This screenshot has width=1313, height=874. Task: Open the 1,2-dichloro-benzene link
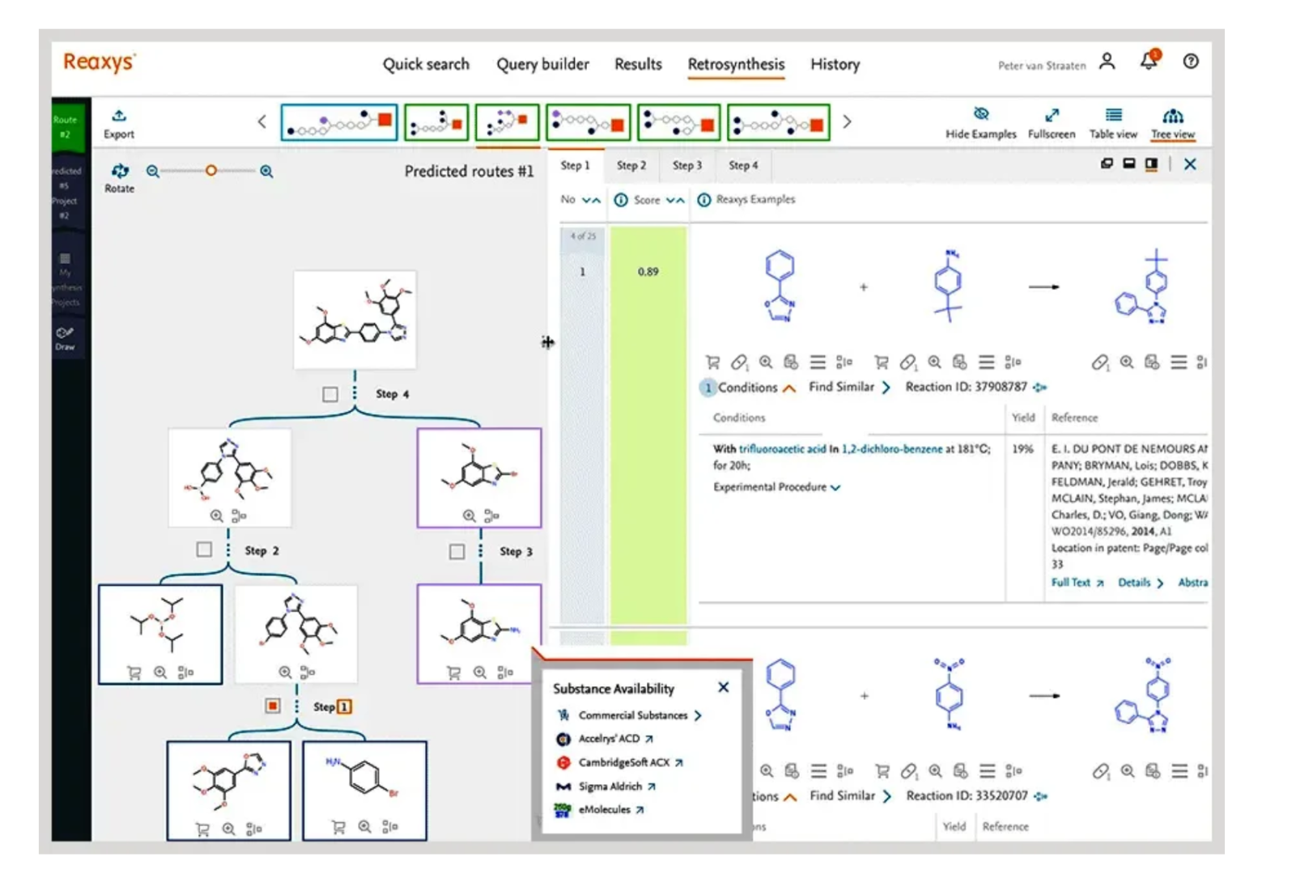coord(892,448)
